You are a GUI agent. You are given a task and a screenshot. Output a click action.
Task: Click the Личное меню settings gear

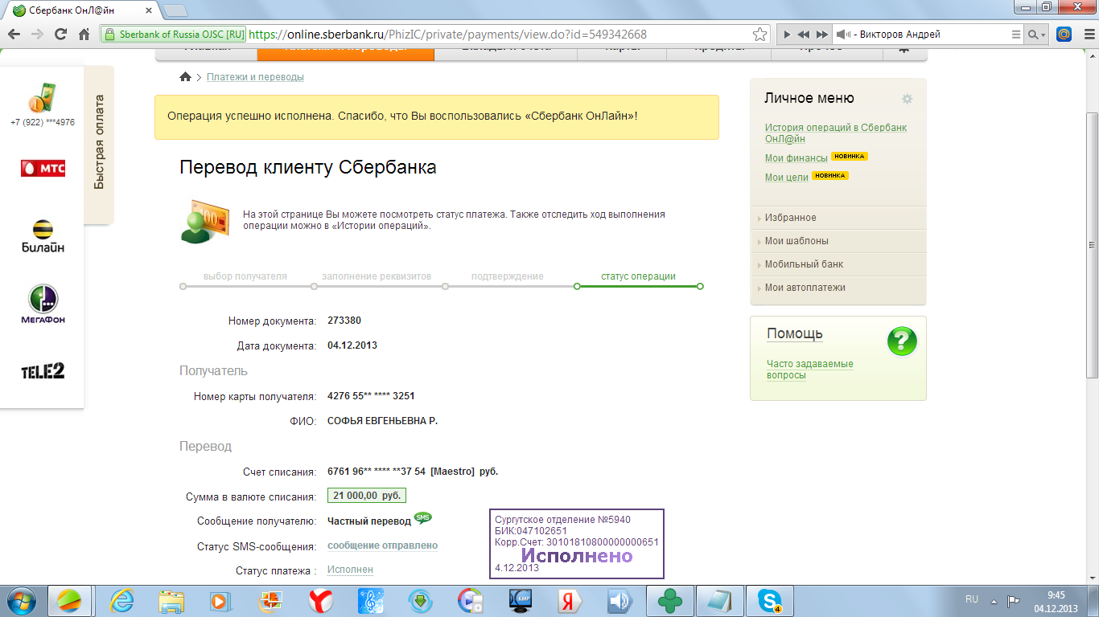coord(907,99)
